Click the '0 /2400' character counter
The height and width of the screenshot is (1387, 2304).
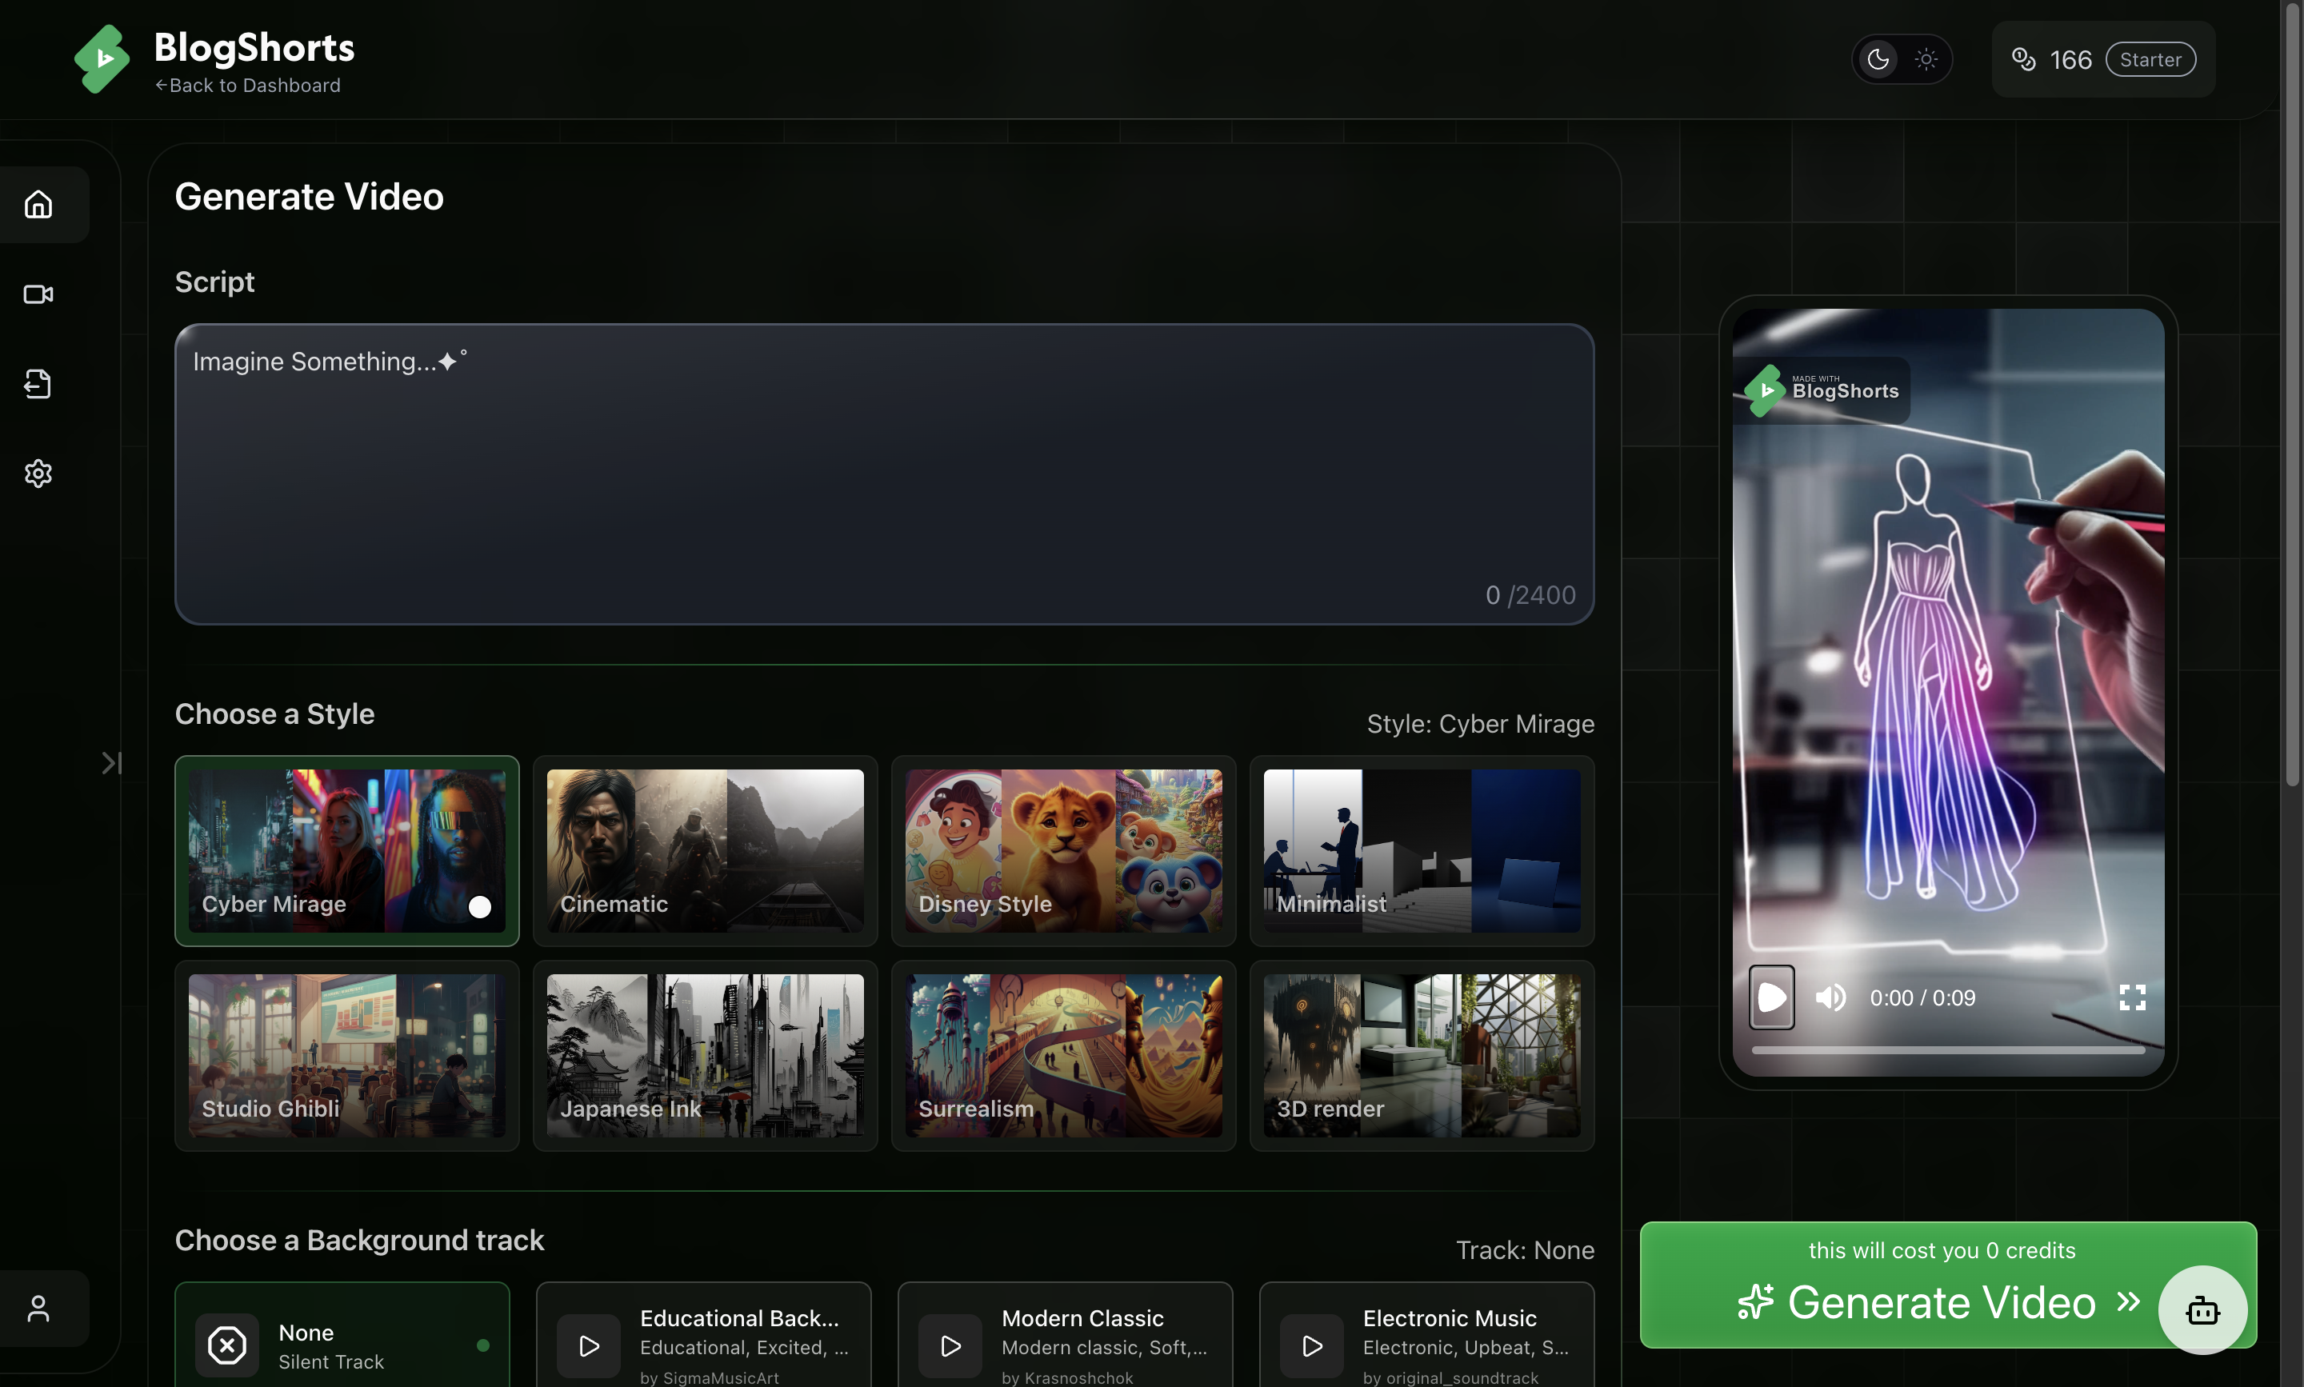(1530, 595)
